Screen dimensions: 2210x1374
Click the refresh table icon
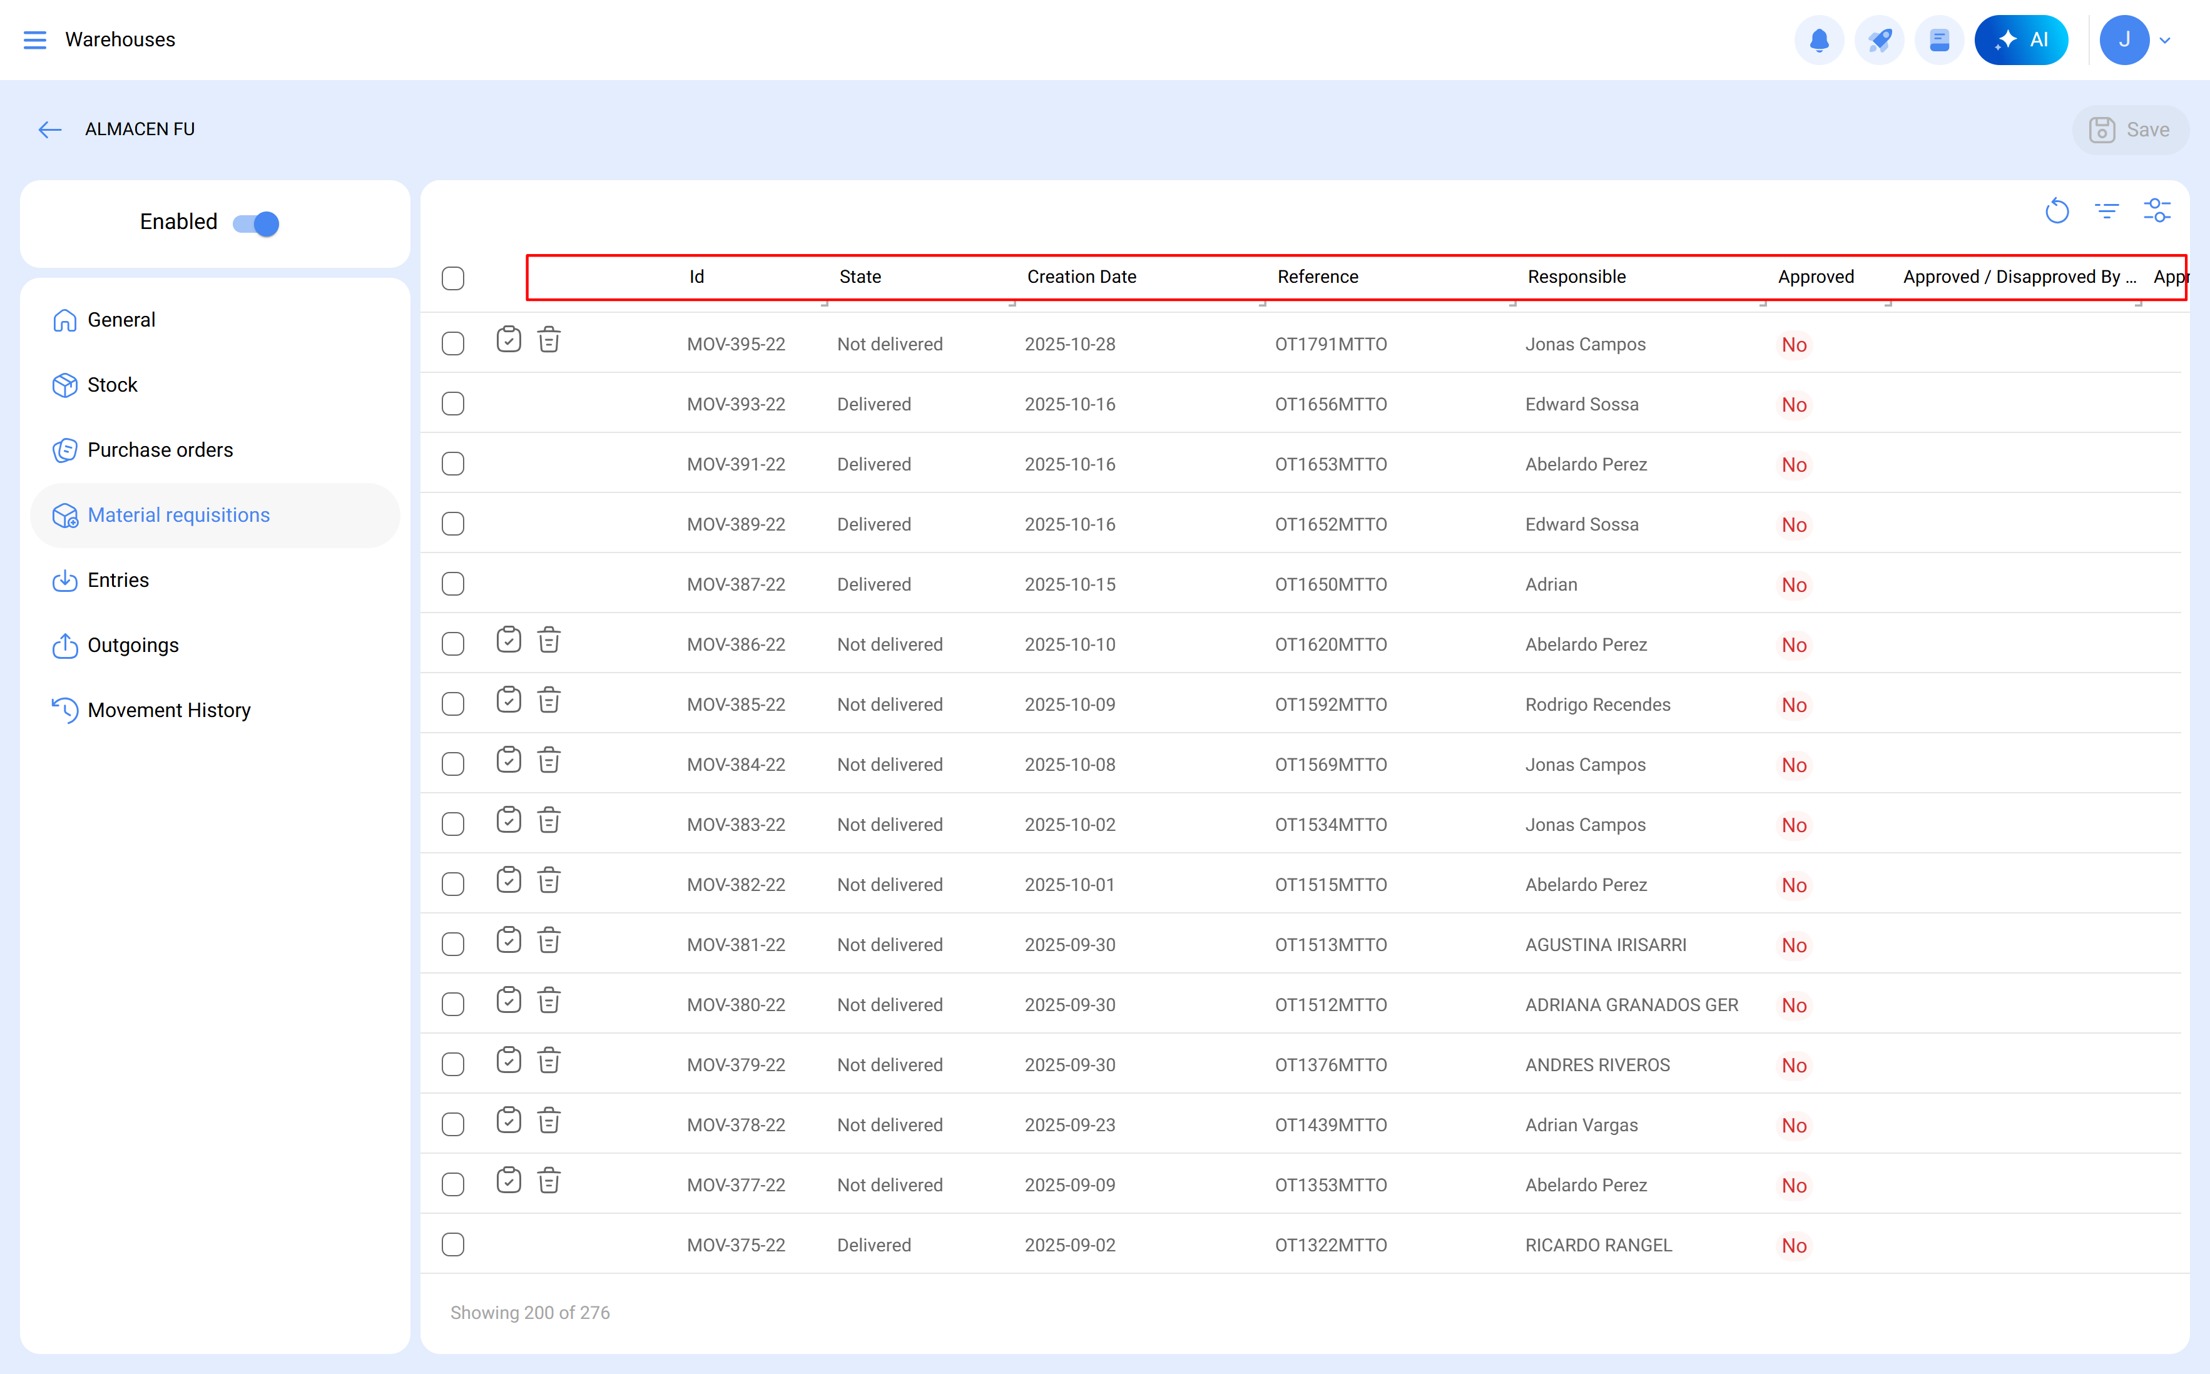point(2057,211)
